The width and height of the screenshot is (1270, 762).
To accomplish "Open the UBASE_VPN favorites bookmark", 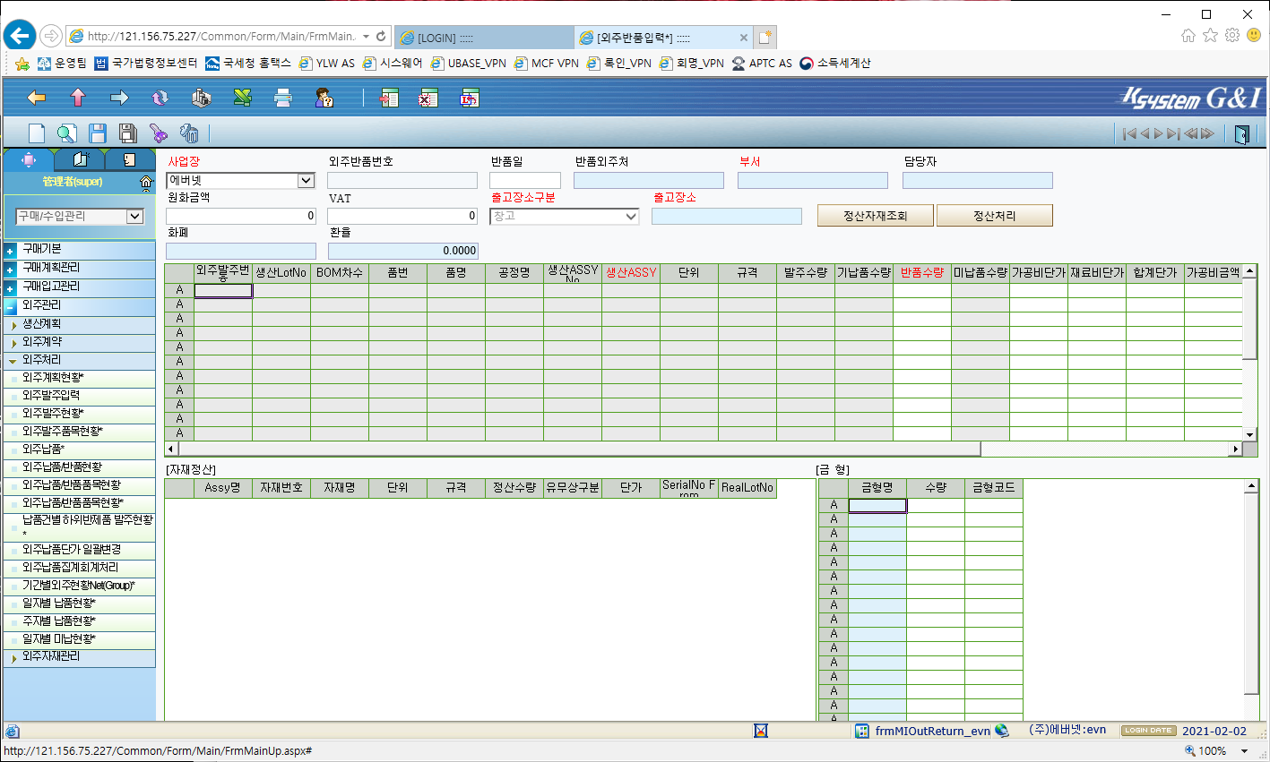I will (469, 63).
